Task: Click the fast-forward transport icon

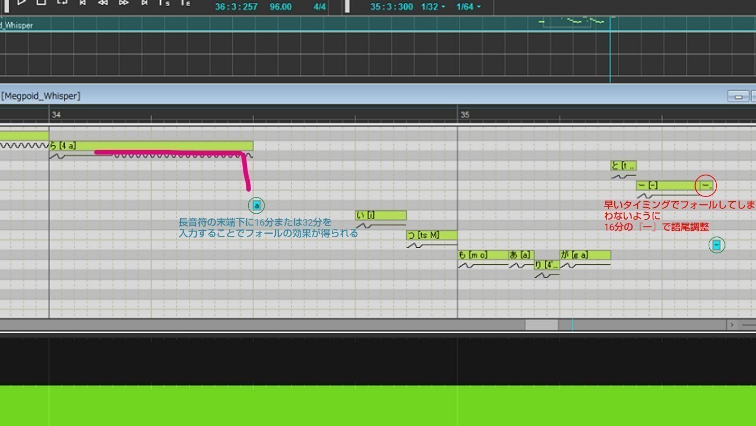Action: pos(124,5)
